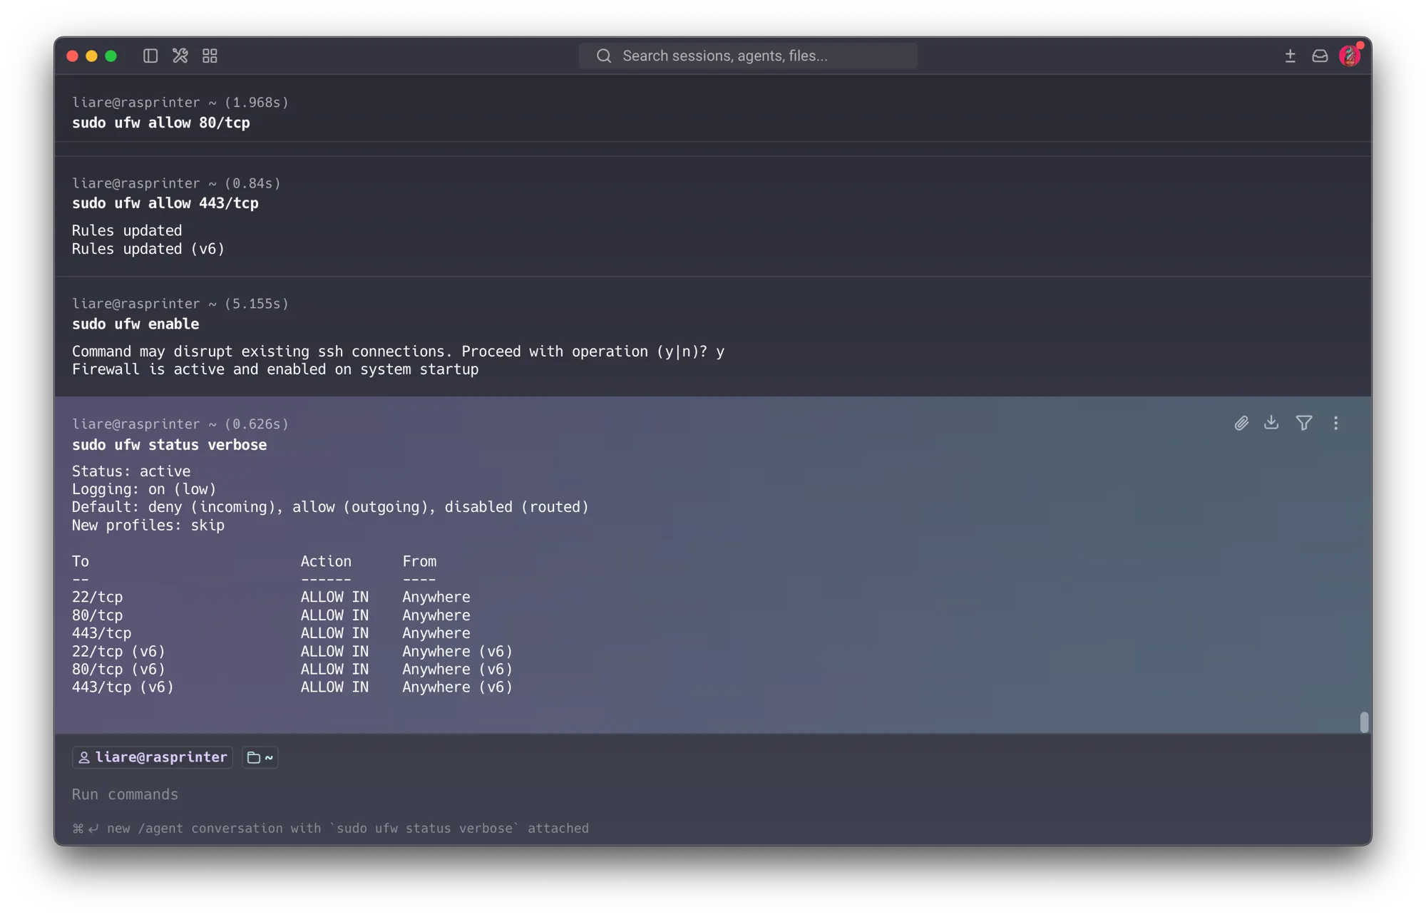Click the 'Command may disrupt existing ssh' line
Viewport: 1426px width, 917px height.
coord(398,352)
